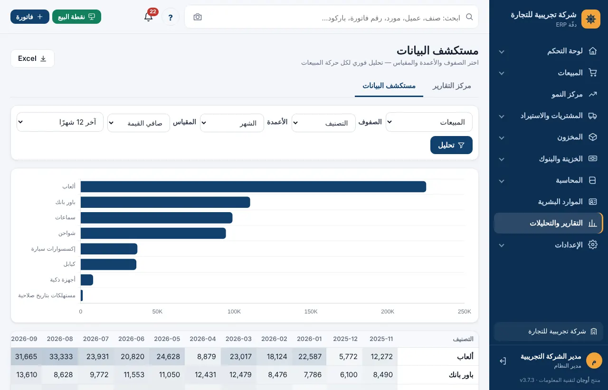Expand the المخزون menu chevron
Viewport: 608px width, 390px height.
point(502,137)
